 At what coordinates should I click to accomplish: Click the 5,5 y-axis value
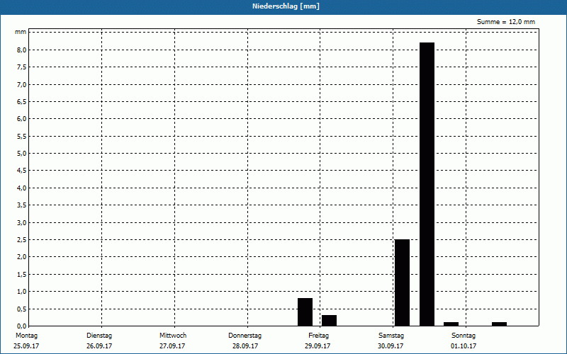point(22,136)
